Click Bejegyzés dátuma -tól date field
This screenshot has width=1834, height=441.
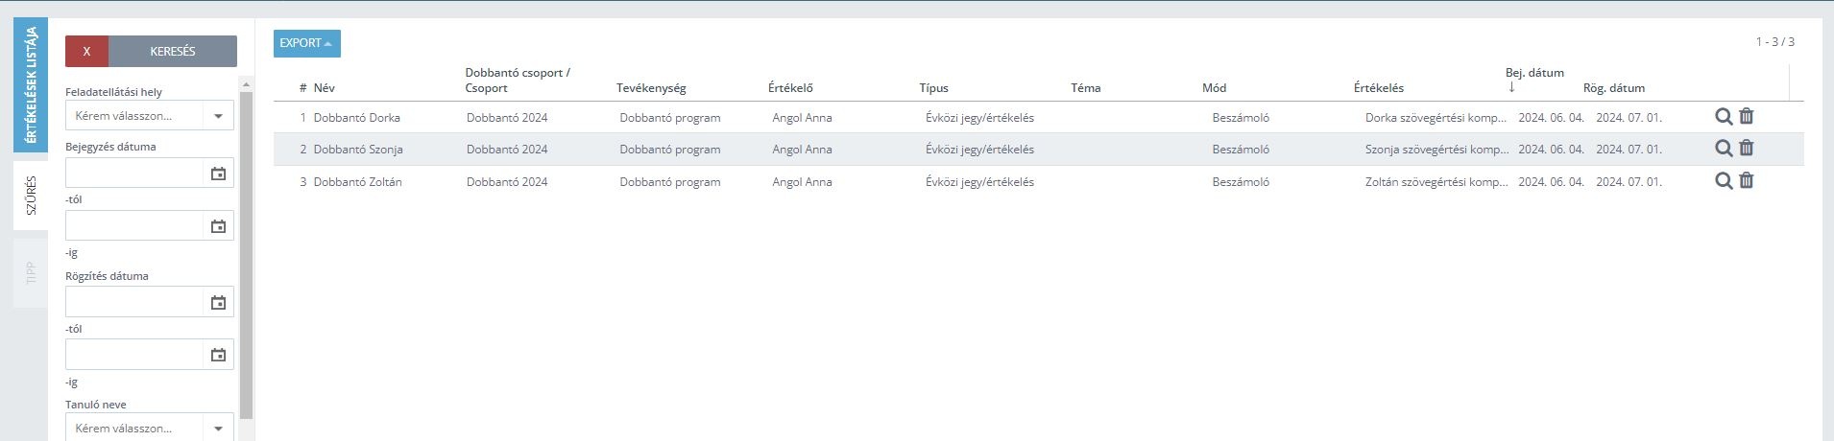coord(134,174)
